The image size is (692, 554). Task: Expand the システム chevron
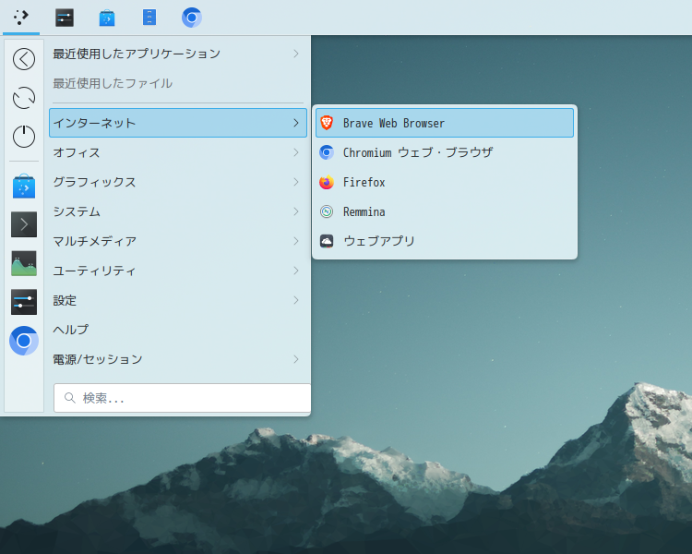[x=296, y=211]
